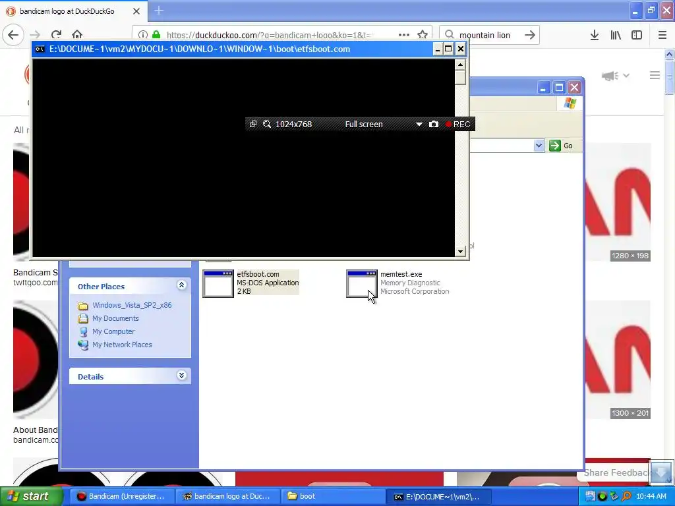
Task: Click the console scrollbar up arrow
Action: [x=460, y=65]
